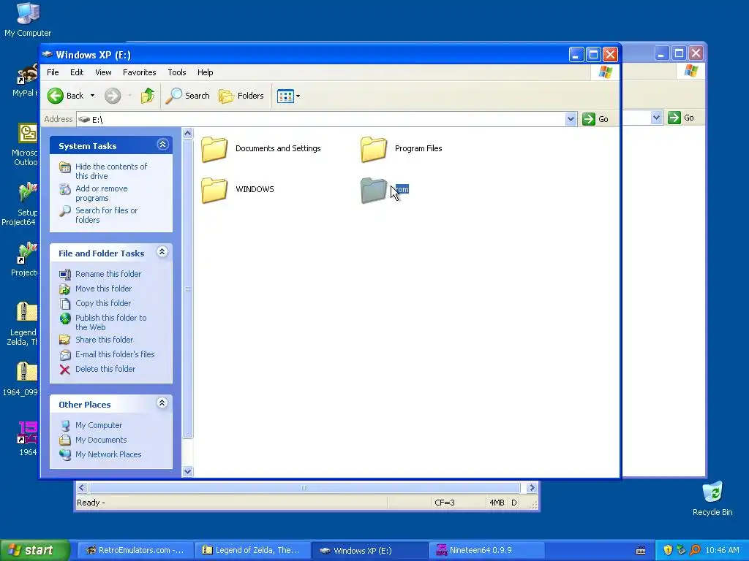Screen dimensions: 749x561
Task: Click the Legend of Zelda zip desktop icon
Action: coord(23,324)
